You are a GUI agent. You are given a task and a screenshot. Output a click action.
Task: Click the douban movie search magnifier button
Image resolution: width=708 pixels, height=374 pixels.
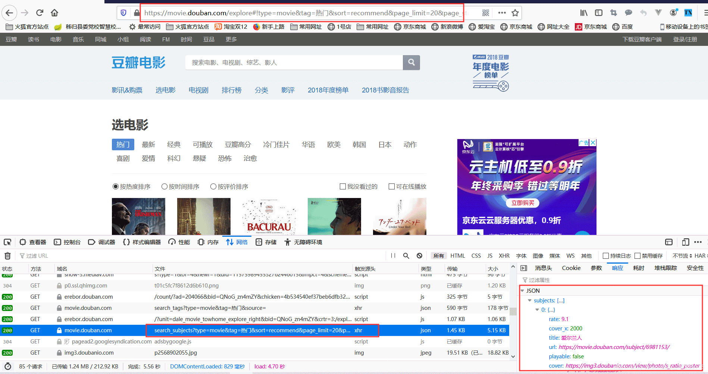[411, 62]
